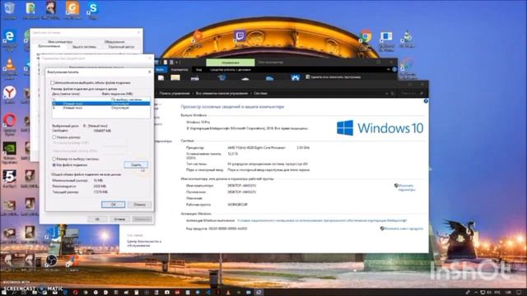
Task: Open Microsoft Edge desktop icon
Action: (9, 39)
